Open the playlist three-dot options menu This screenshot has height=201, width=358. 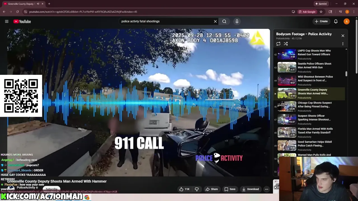343,44
